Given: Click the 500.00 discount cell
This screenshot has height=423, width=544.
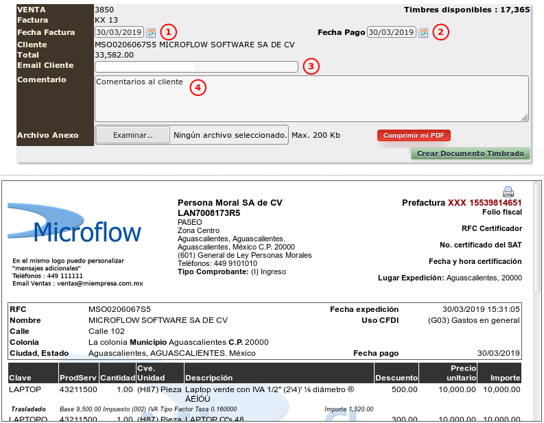Looking at the screenshot, I should (405, 389).
